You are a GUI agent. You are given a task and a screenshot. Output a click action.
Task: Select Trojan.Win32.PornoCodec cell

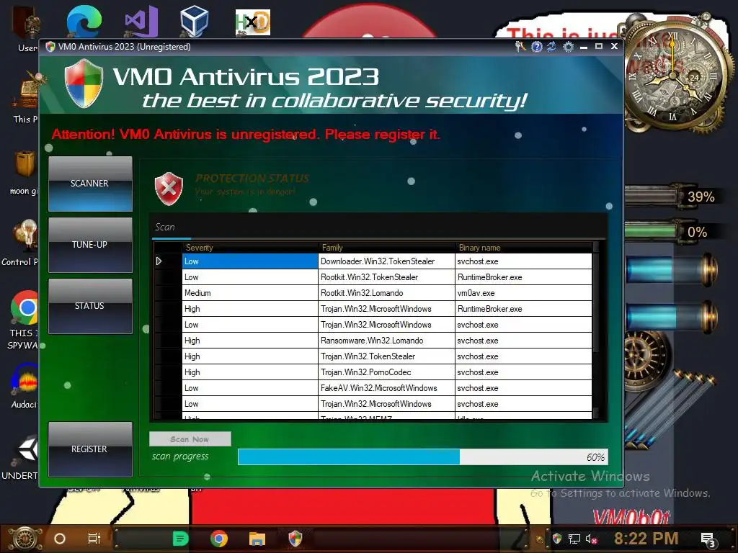point(387,372)
